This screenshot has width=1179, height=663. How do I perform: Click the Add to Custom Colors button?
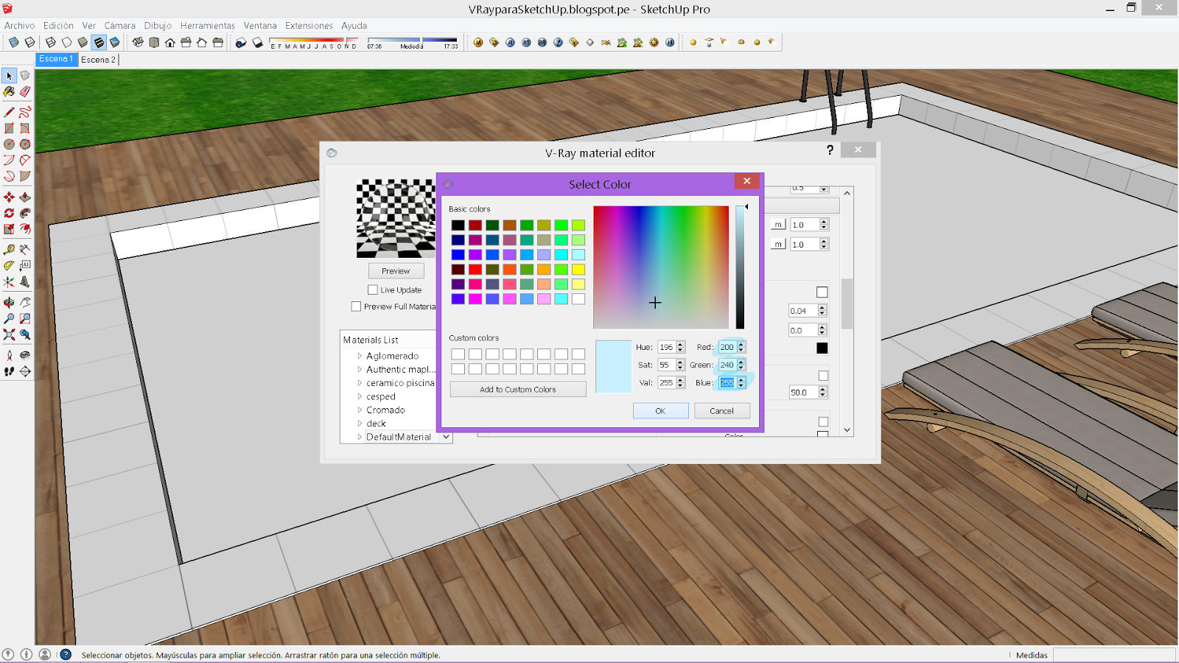pos(518,389)
